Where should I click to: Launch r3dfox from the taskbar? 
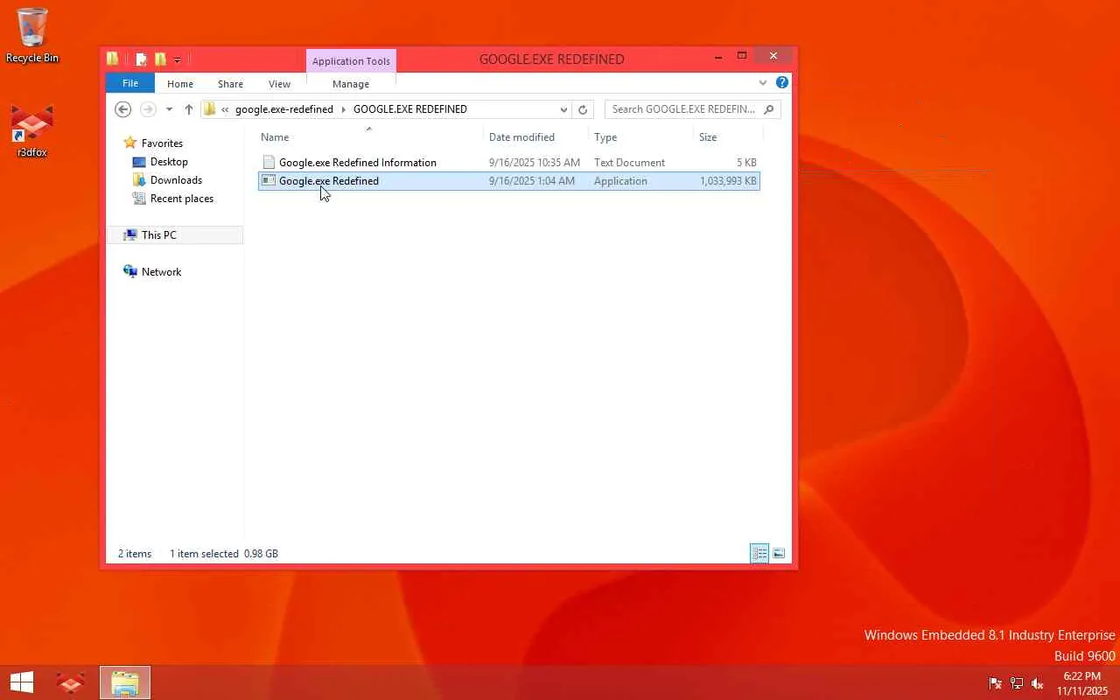[x=71, y=682]
